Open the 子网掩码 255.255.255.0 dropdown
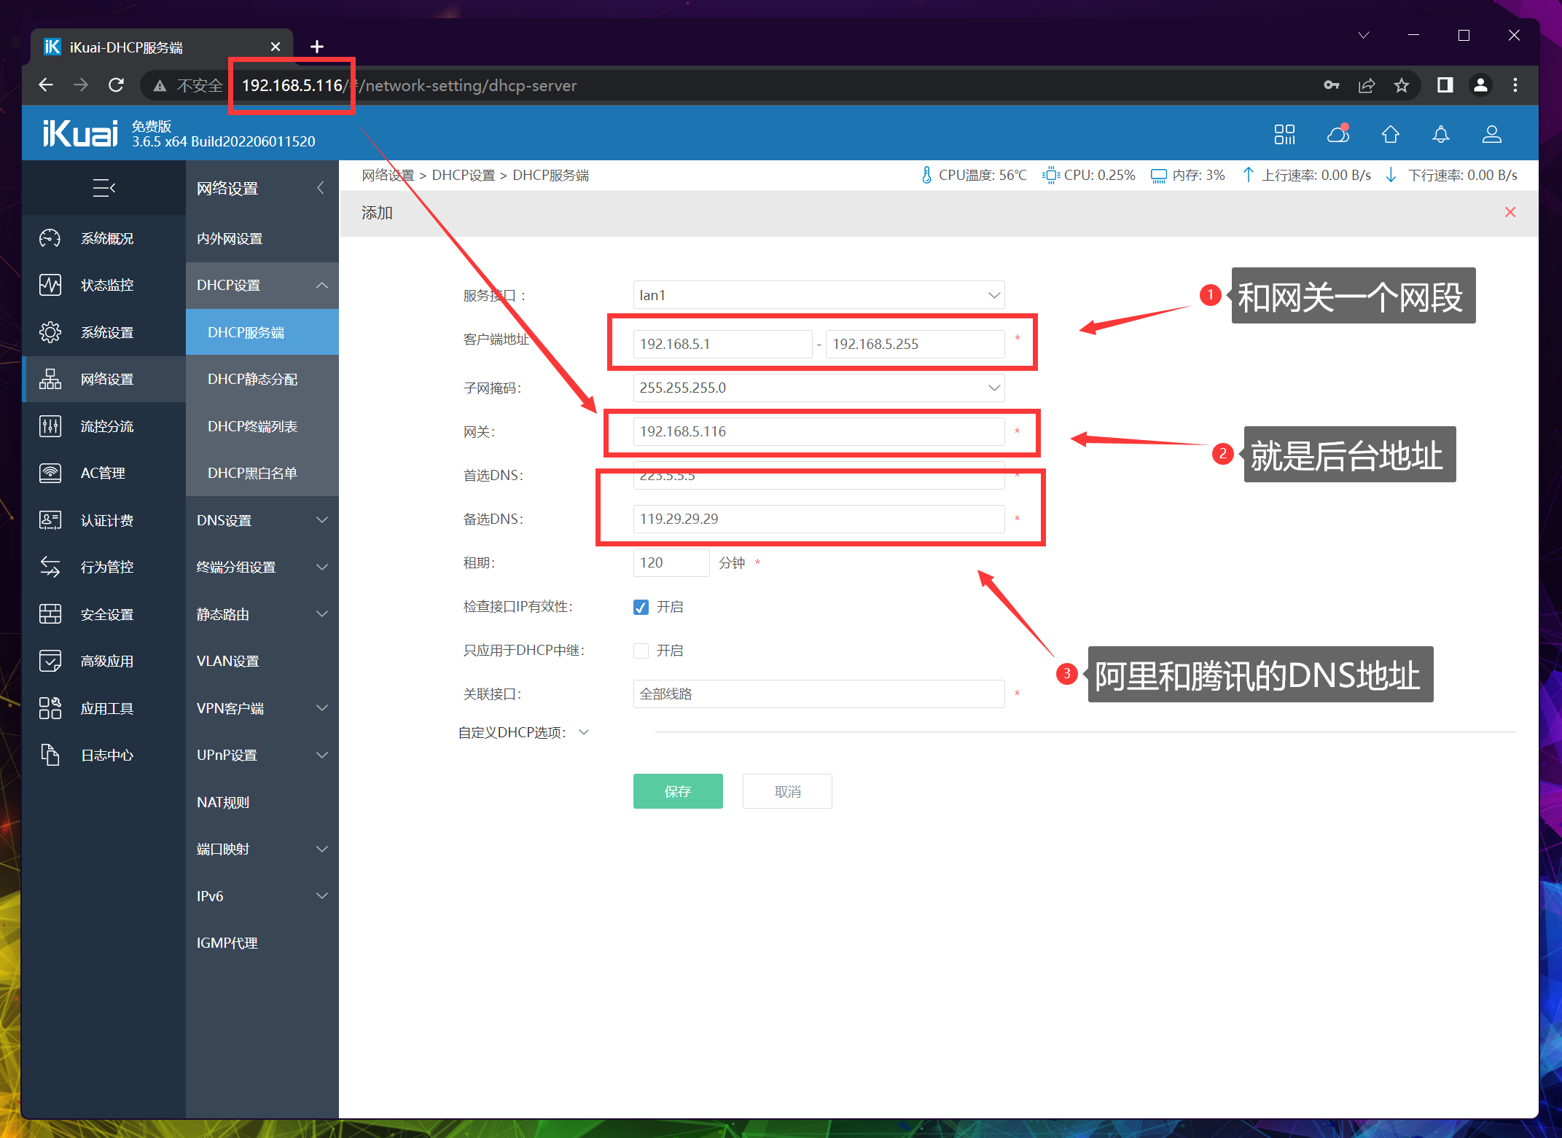Viewport: 1562px width, 1138px height. point(818,388)
